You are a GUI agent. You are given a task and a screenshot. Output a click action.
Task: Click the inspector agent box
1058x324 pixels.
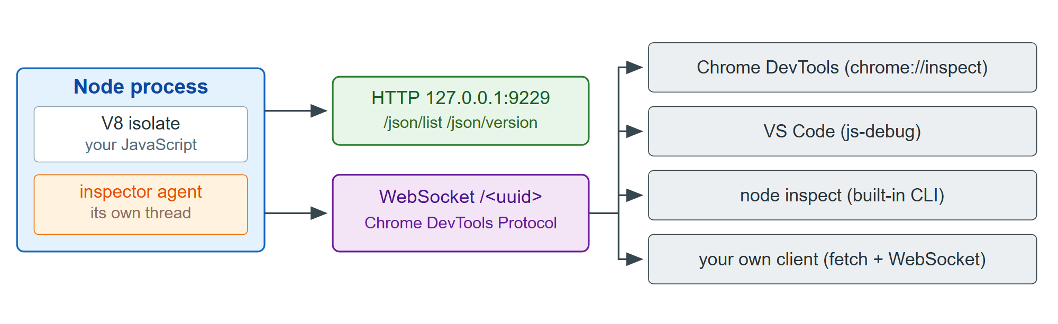(x=141, y=205)
